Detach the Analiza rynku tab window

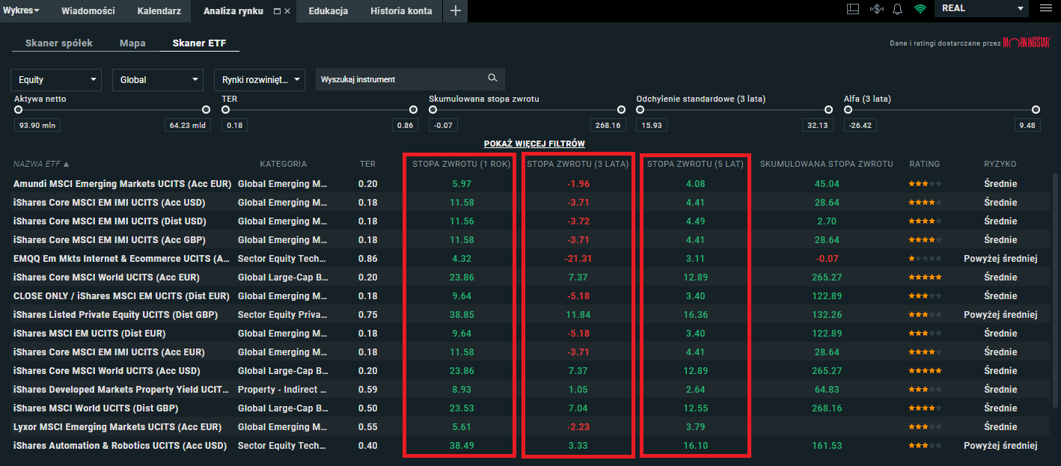tap(278, 11)
